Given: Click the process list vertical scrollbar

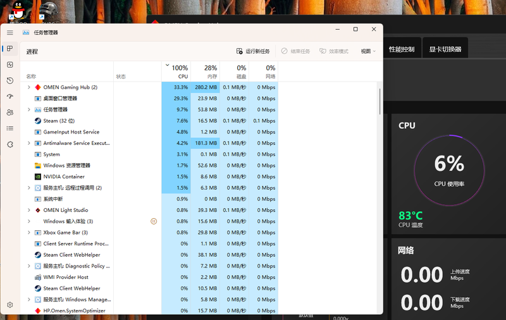Looking at the screenshot, I should (379, 101).
